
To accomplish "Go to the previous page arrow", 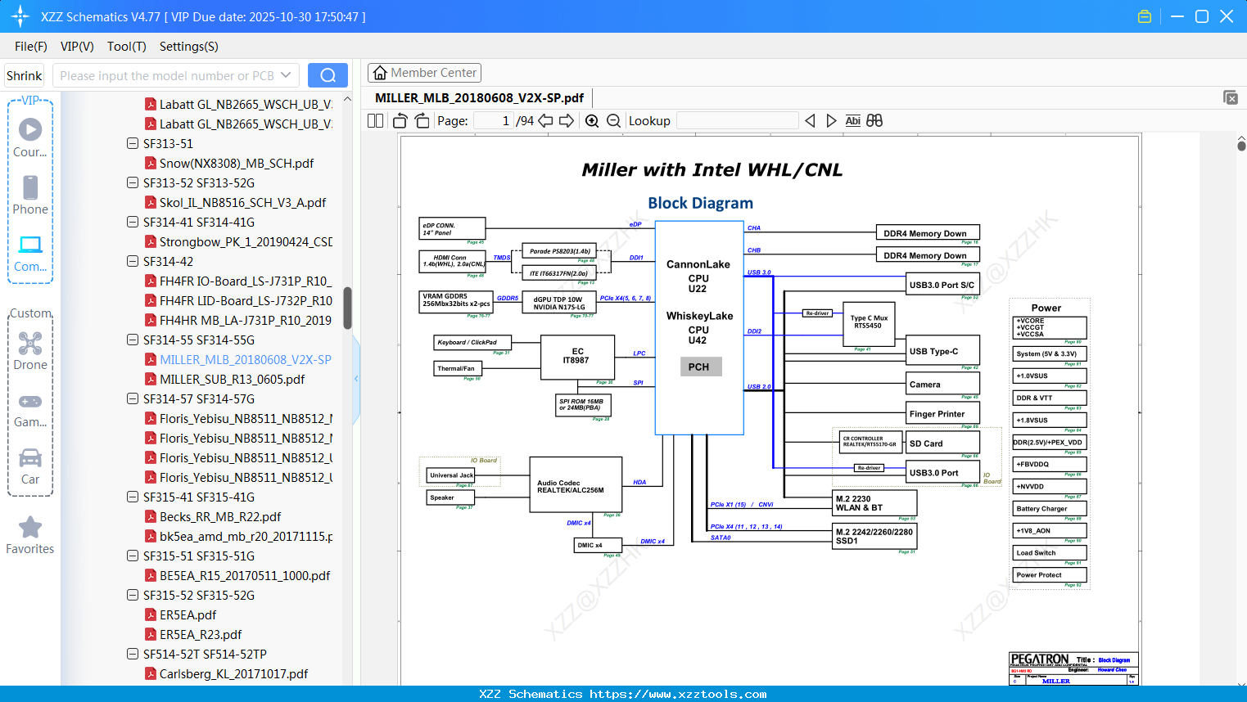I will pos(545,120).
